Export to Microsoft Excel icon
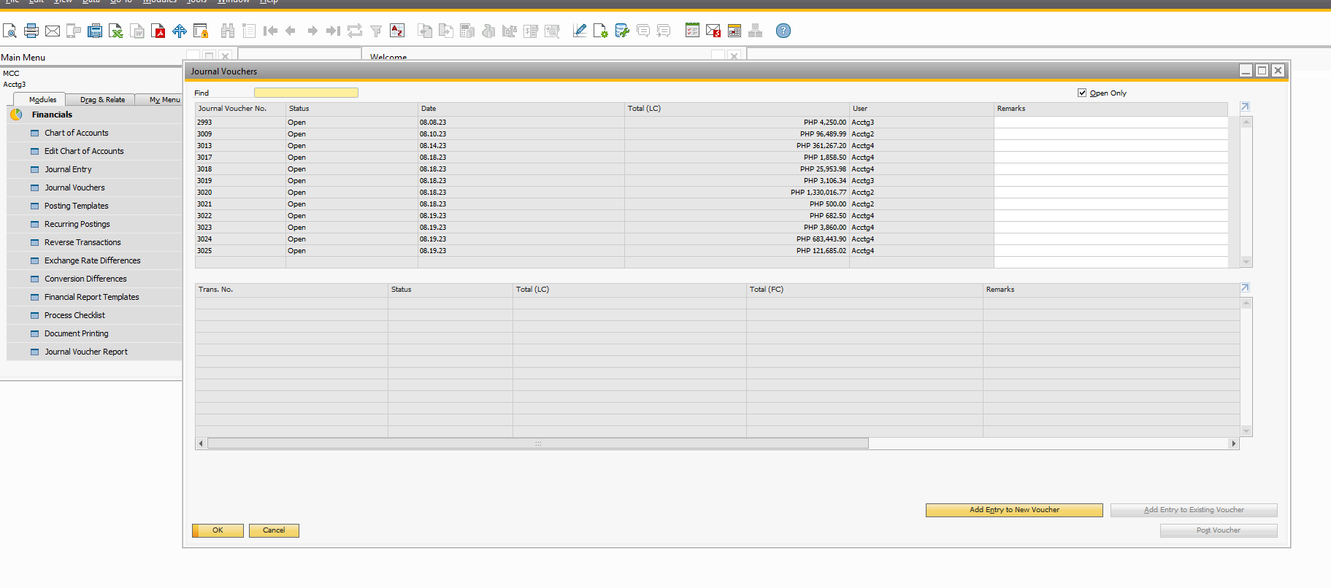 (116, 31)
